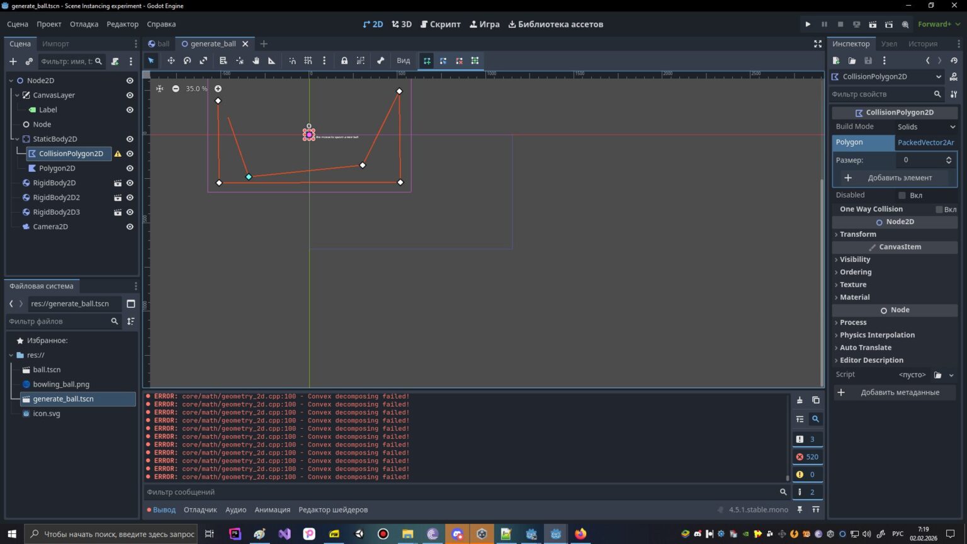This screenshot has height=544, width=967.
Task: Toggle distraction-free mode expand icon
Action: click(817, 43)
